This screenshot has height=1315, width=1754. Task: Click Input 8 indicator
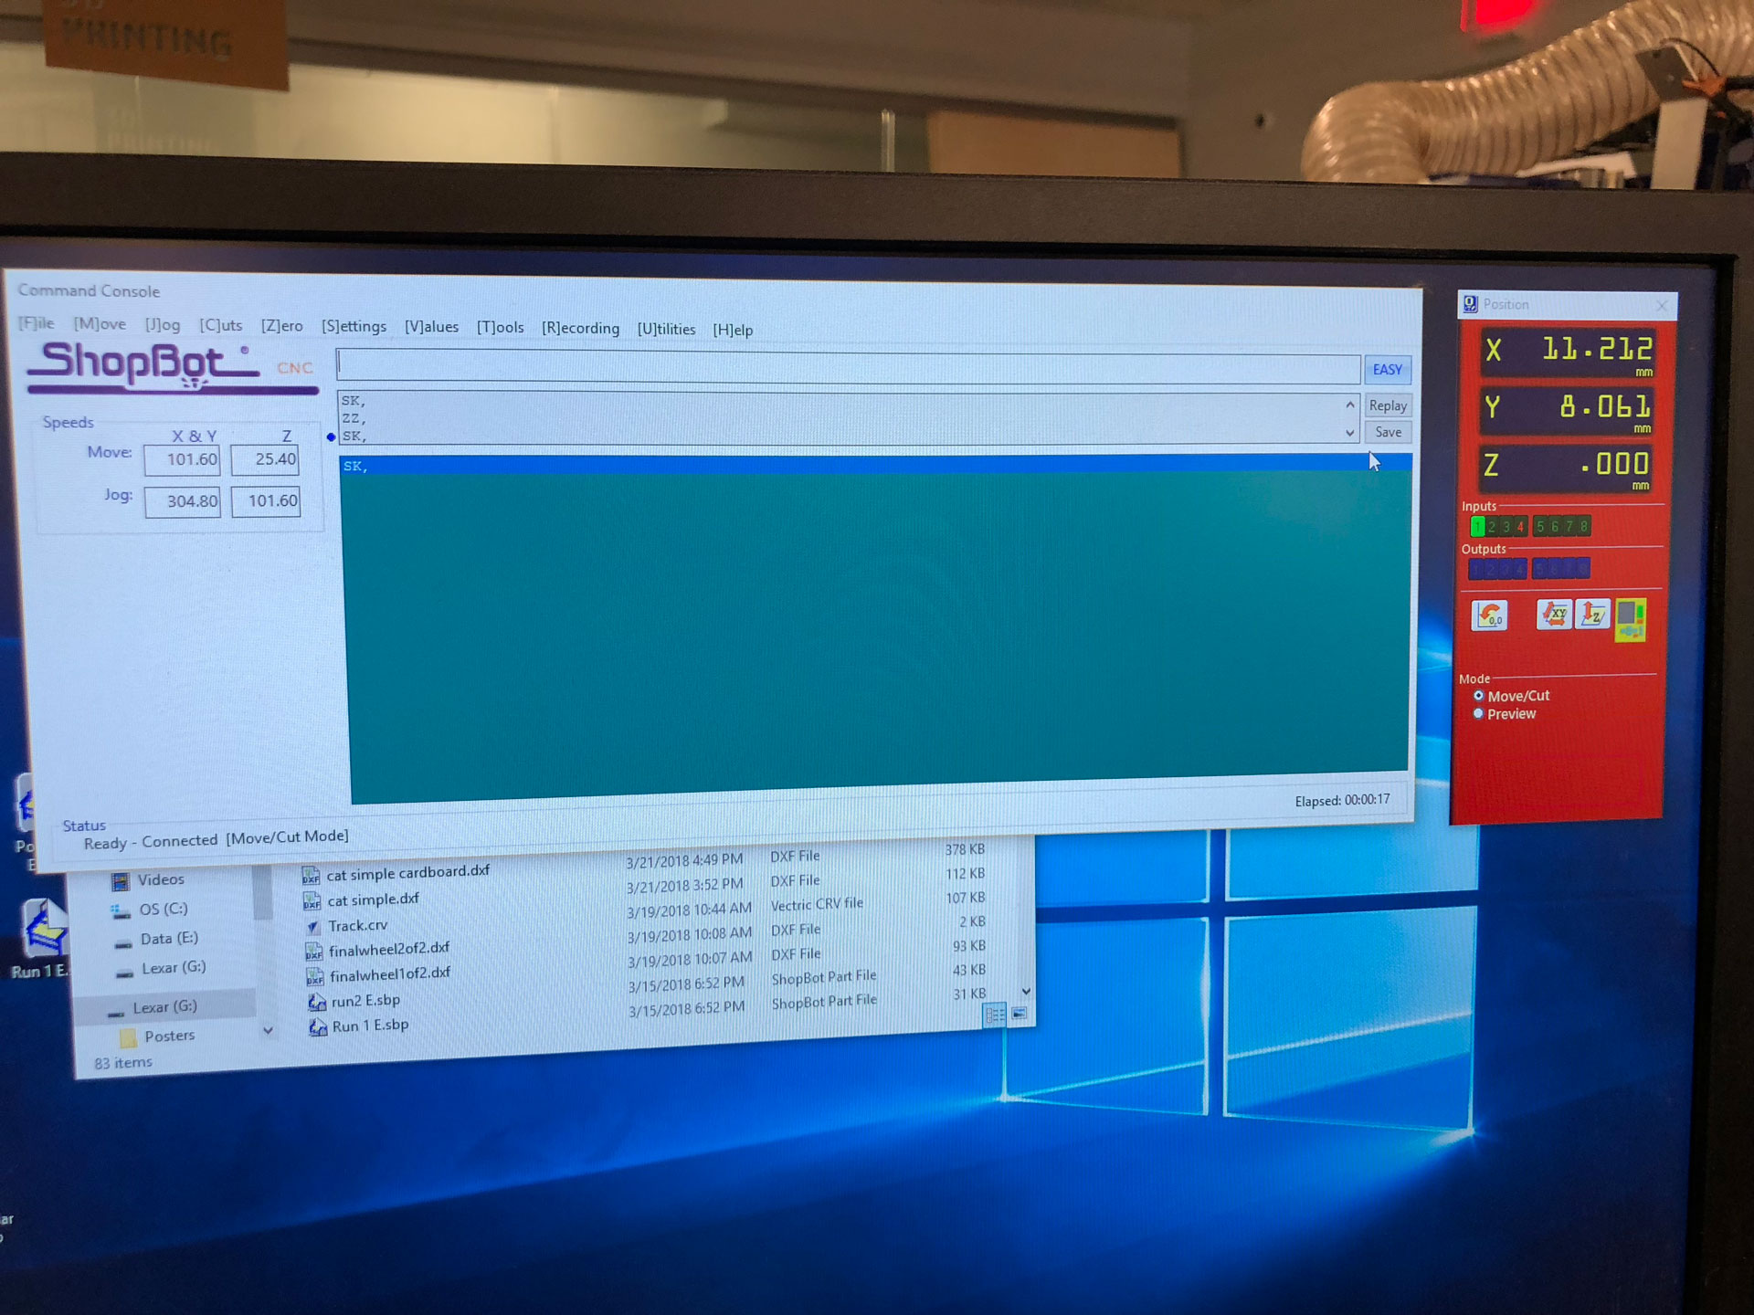coord(1583,526)
